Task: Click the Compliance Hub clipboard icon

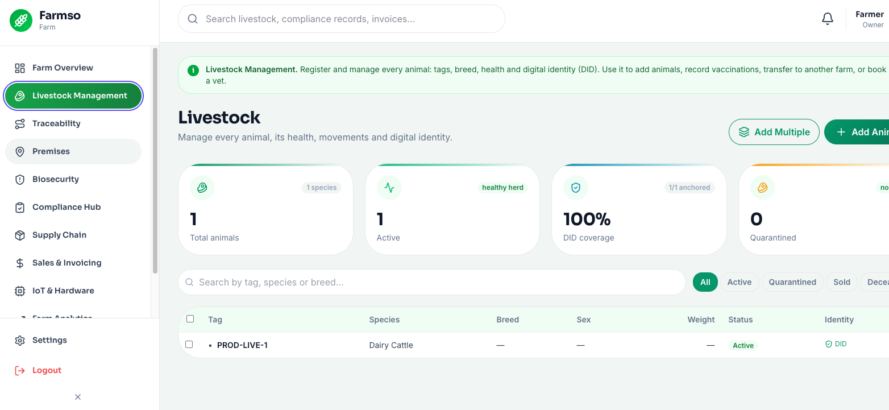Action: 20,208
